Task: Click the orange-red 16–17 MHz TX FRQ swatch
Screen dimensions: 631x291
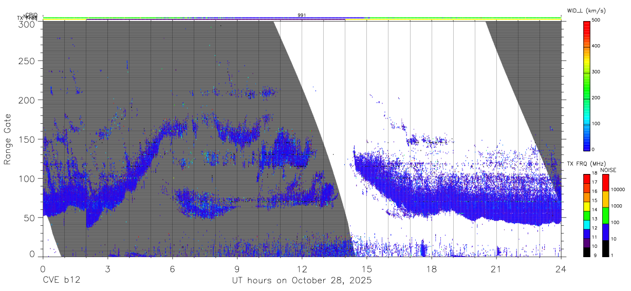Action: (587, 187)
